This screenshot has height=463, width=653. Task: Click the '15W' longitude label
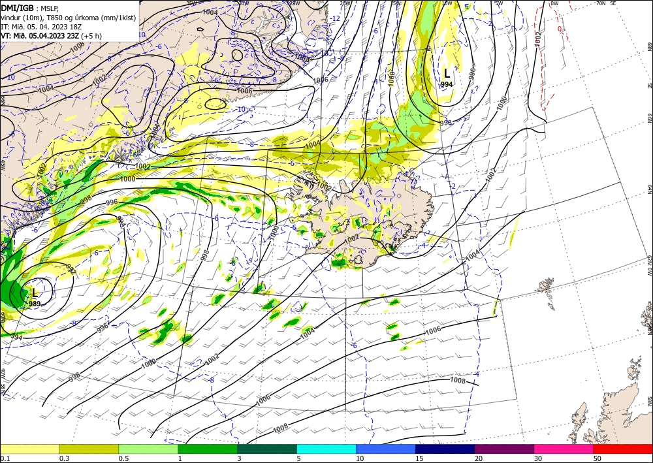pos(395,3)
